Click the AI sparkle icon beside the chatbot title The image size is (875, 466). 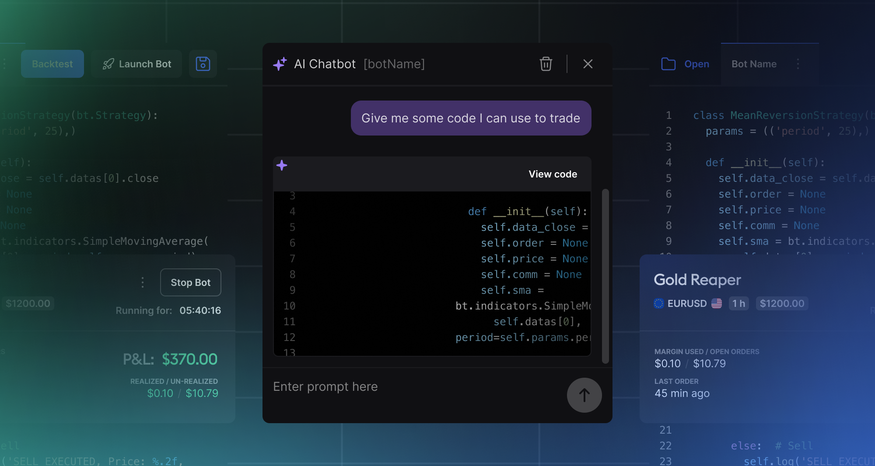(280, 64)
